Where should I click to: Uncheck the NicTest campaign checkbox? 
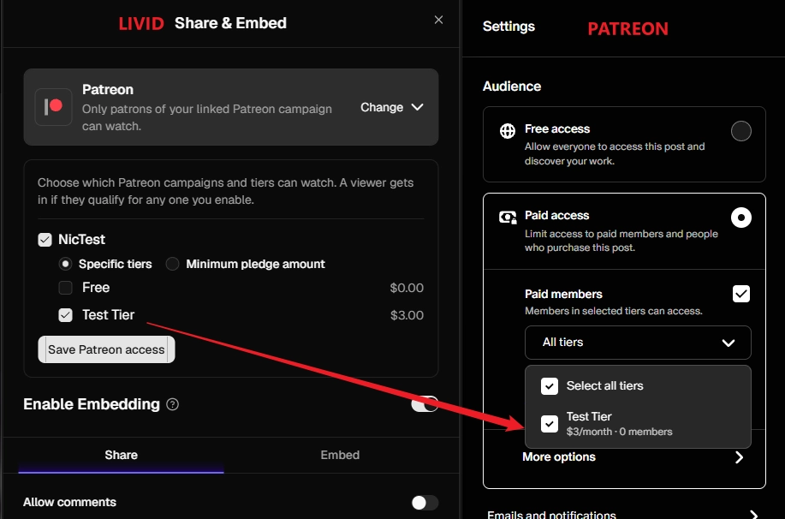click(x=45, y=240)
